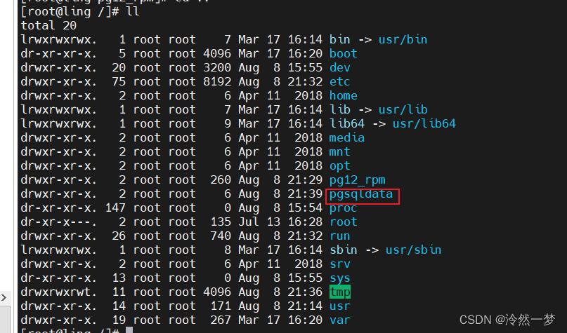The image size is (567, 333).
Task: Click the etc directory name
Action: click(x=339, y=81)
